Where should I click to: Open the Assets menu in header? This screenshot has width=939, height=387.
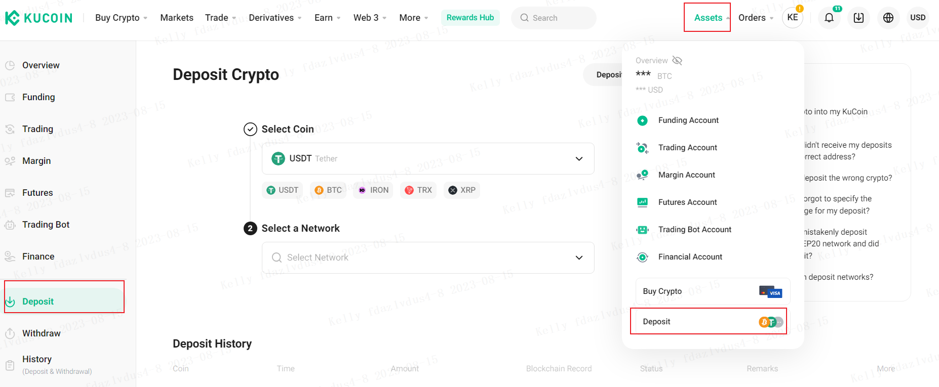pyautogui.click(x=708, y=18)
